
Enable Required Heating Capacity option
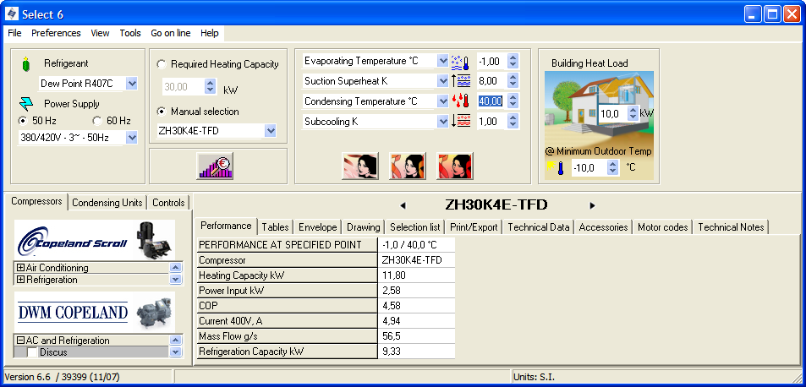coord(162,64)
